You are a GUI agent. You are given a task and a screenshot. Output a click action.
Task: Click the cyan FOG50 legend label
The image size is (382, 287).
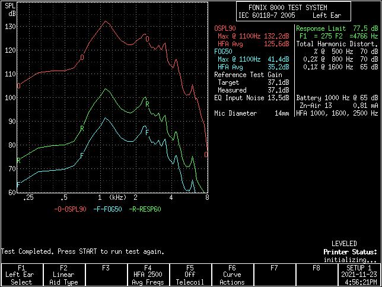(x=109, y=209)
